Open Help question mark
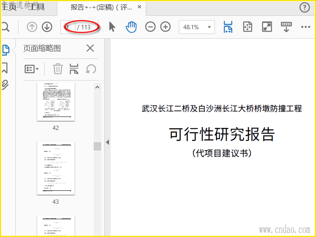 304,8
